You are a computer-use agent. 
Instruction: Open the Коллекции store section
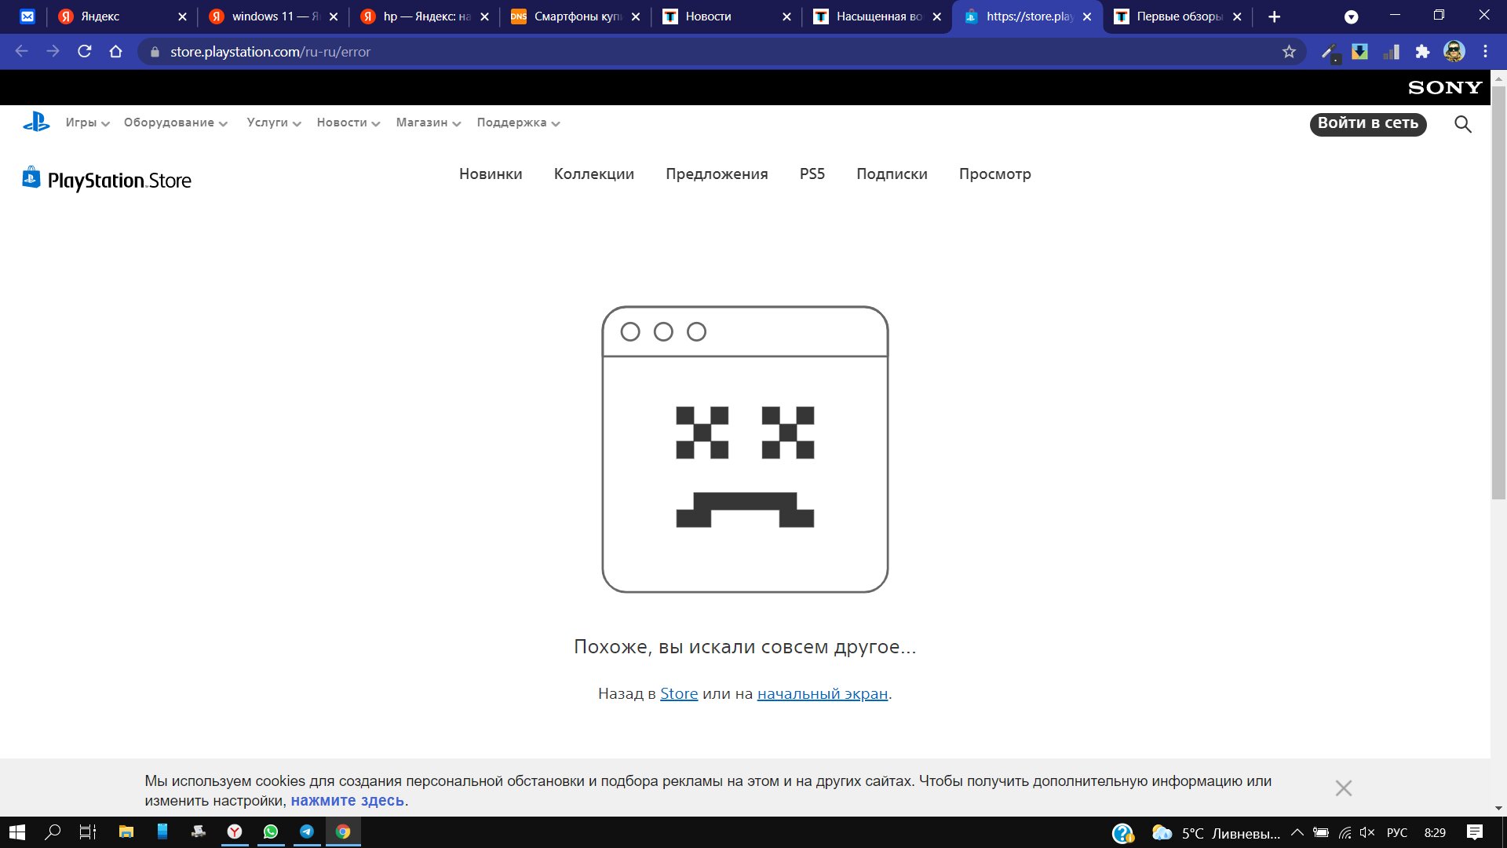pyautogui.click(x=594, y=174)
